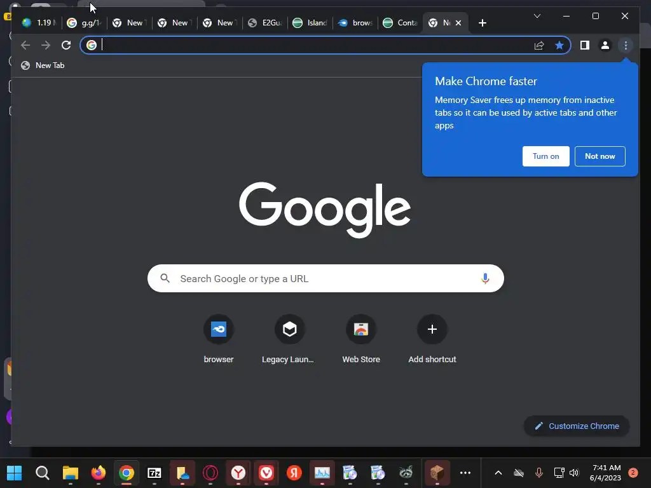Switch to the brows tab
The height and width of the screenshot is (488, 651).
click(x=355, y=23)
